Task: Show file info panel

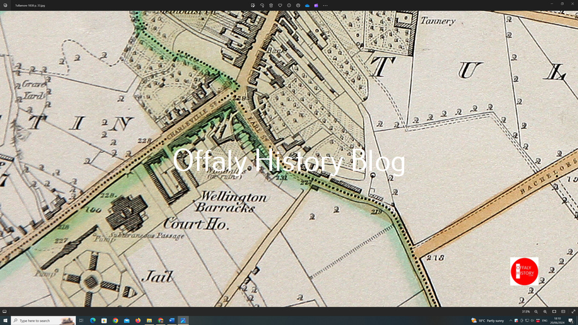Action: (289, 6)
